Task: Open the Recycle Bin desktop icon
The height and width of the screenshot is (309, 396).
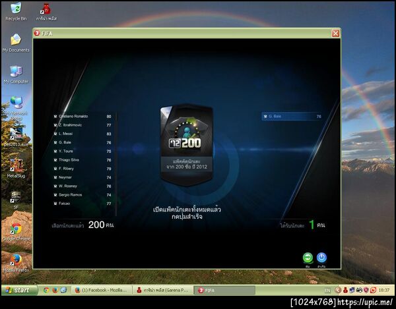Action: tap(16, 12)
